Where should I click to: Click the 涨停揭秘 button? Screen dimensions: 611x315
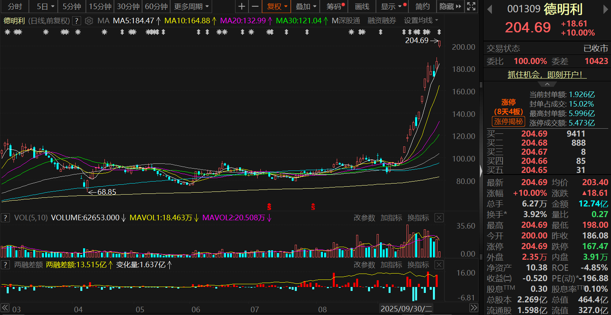[x=509, y=122]
